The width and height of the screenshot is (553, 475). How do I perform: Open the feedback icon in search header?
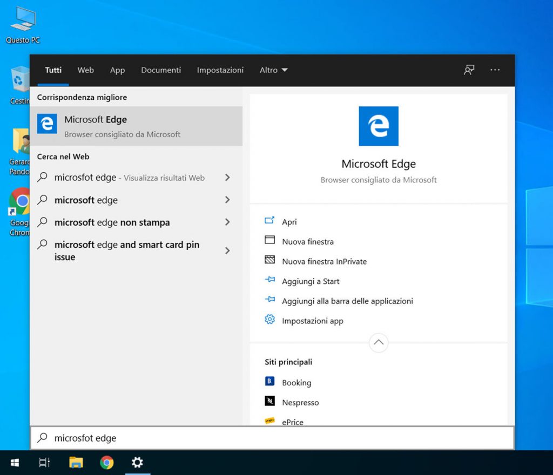click(x=469, y=70)
